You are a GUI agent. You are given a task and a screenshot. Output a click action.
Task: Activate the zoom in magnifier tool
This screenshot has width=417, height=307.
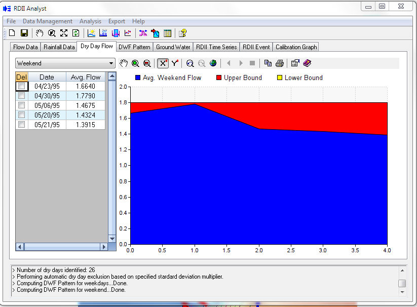click(135, 63)
